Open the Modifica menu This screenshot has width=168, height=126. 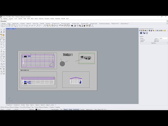pos(6,19)
